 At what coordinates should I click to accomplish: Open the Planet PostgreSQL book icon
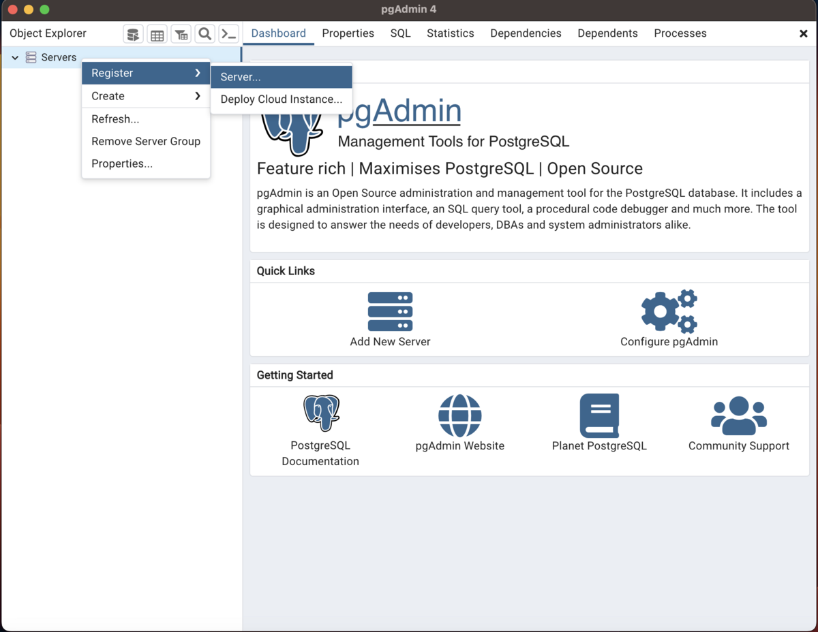pyautogui.click(x=599, y=415)
